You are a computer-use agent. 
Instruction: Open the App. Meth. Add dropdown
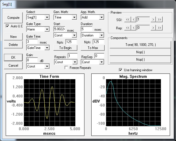(x=102, y=17)
